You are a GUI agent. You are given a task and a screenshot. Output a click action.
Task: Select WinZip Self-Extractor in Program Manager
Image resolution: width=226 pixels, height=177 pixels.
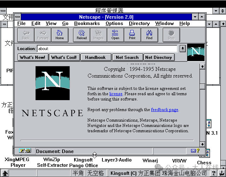(52, 162)
